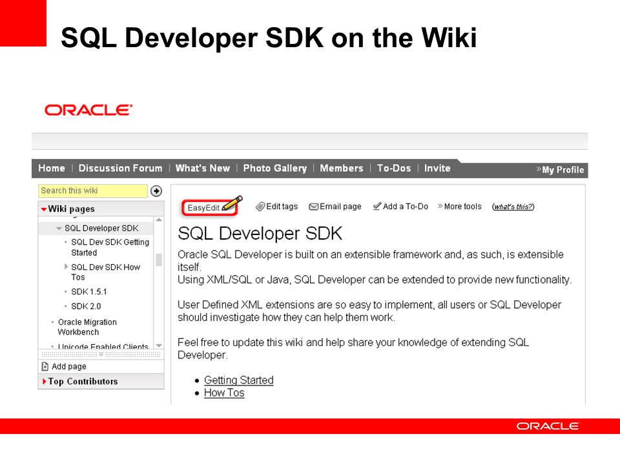Expand the Top Contributors section
The width and height of the screenshot is (620, 465).
tap(45, 382)
